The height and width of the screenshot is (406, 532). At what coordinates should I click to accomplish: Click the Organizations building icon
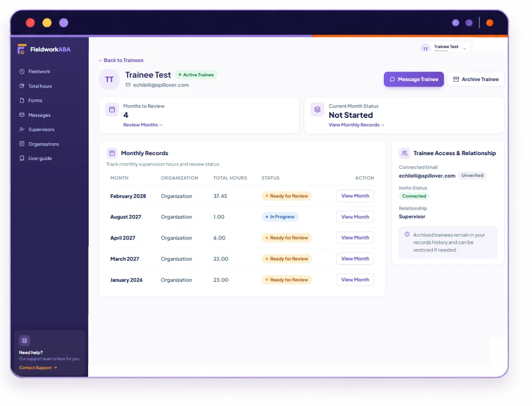tap(22, 144)
